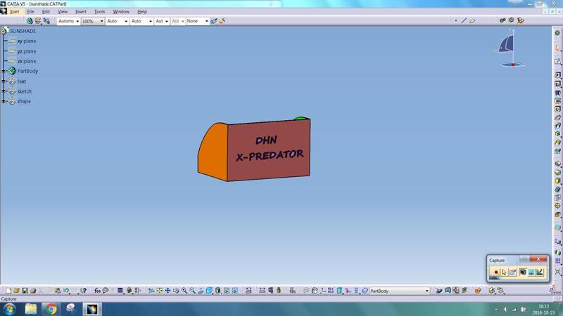Click the Hide/Show icon
The height and width of the screenshot is (316, 563).
tap(227, 291)
